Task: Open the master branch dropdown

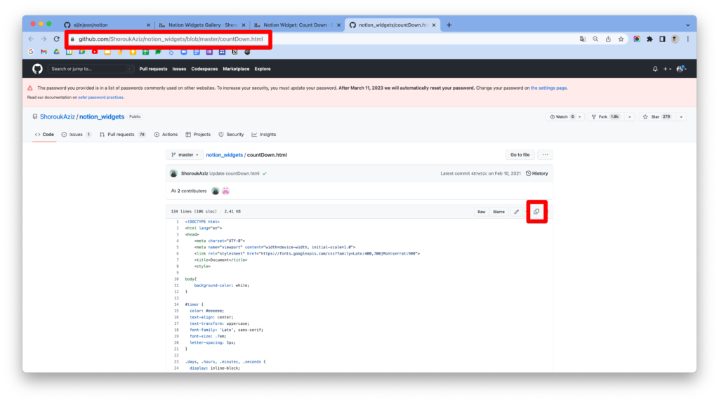Action: pyautogui.click(x=184, y=154)
